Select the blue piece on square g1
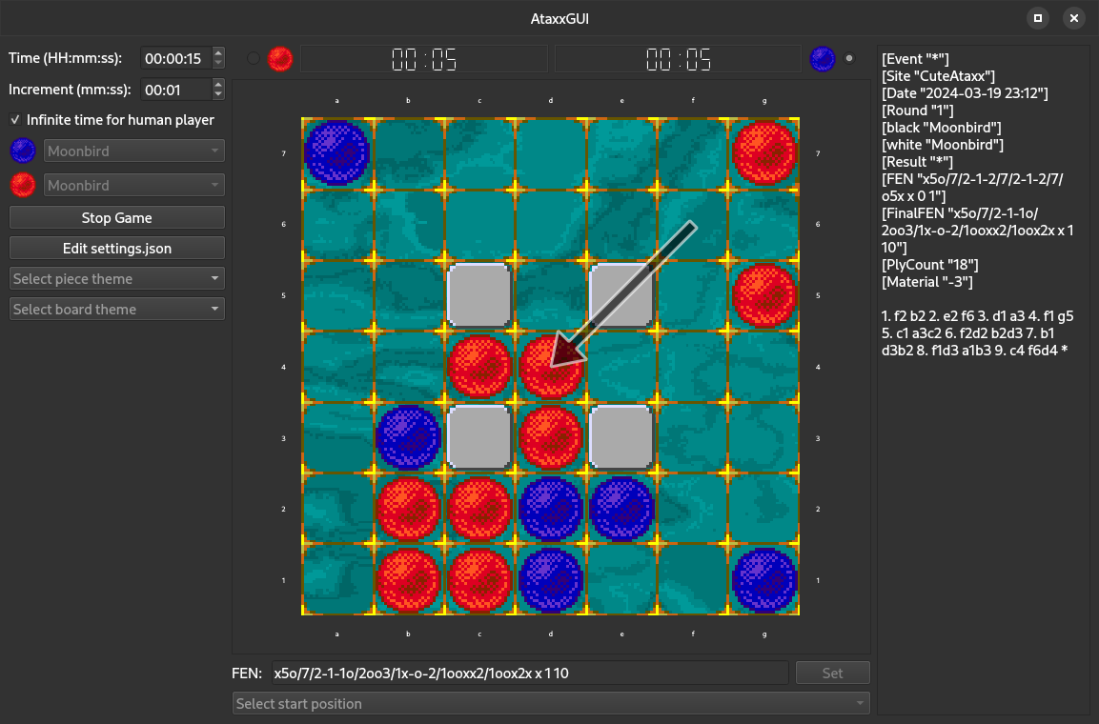This screenshot has width=1099, height=724. coord(764,580)
